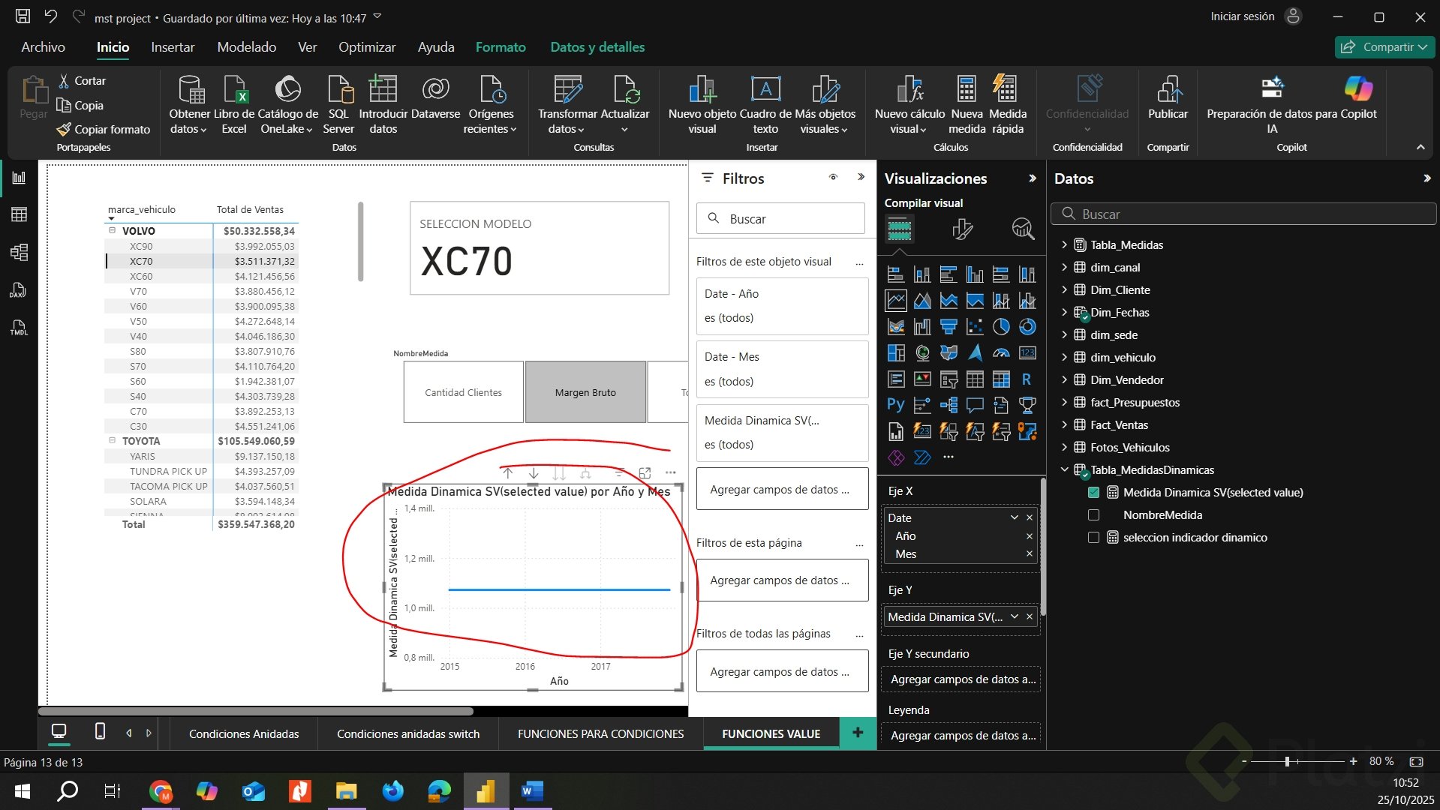Uncheck Medida Dinamica SV(selected value) field
The width and height of the screenshot is (1440, 810).
coord(1093,493)
